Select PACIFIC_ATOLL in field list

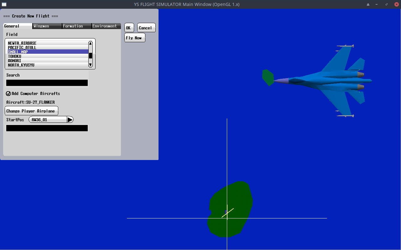pos(48,47)
